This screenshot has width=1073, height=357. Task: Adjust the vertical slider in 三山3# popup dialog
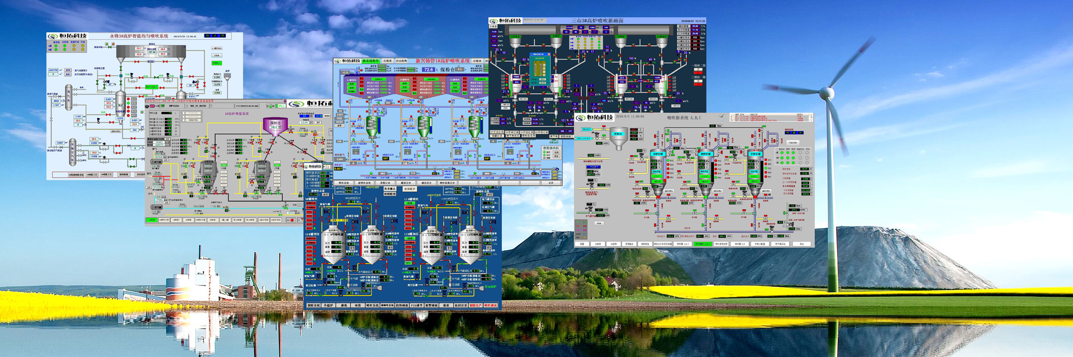coord(539,69)
